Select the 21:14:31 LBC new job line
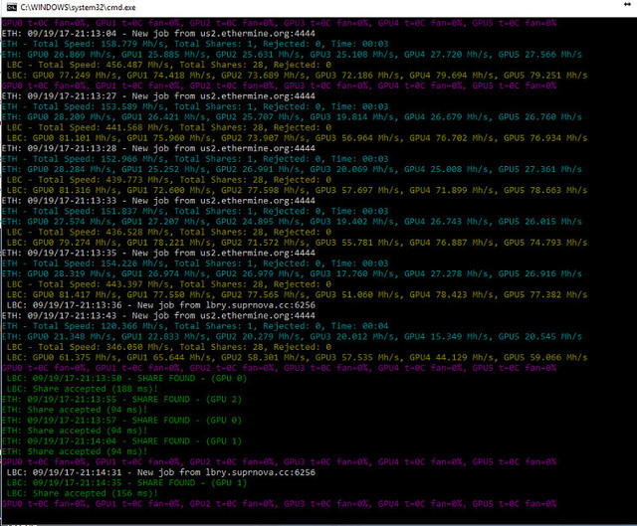 tap(161, 473)
